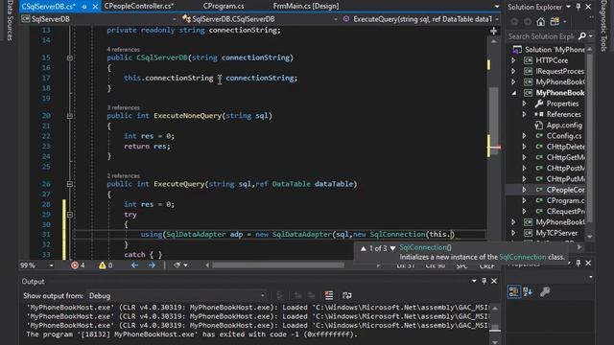
Task: Go to next message in Output toolbar
Action: tap(311, 295)
